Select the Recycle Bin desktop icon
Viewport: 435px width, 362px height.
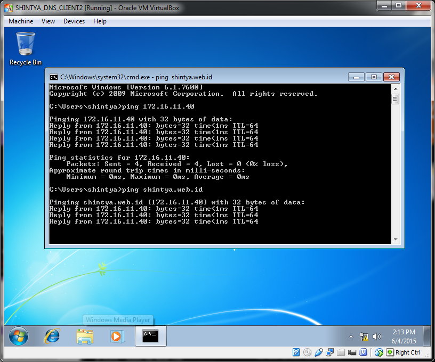pyautogui.click(x=26, y=49)
